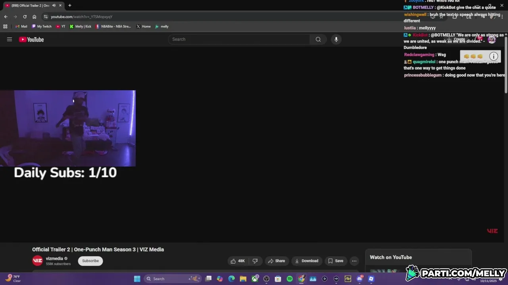Click the webcam overlay thumbnail
This screenshot has width=508, height=285.
pos(68,128)
